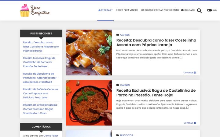The image size is (220, 137).
Task: Click folder icon next to Carnes in Ragu post
Action: tap(118, 85)
